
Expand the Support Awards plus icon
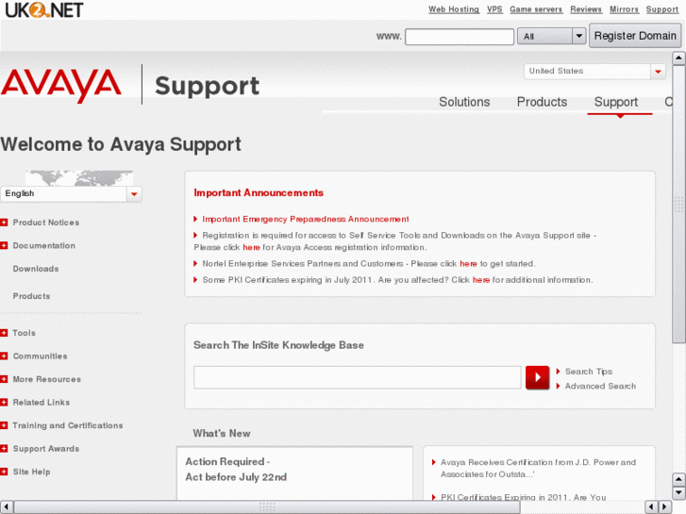pos(4,448)
